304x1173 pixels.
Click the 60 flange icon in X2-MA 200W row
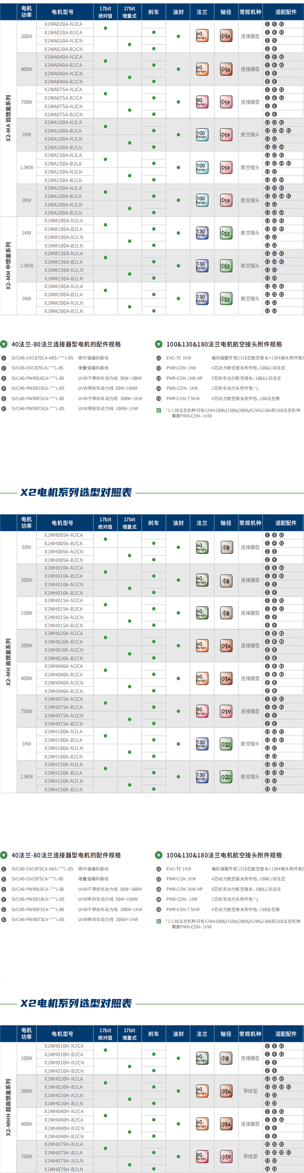(x=202, y=36)
